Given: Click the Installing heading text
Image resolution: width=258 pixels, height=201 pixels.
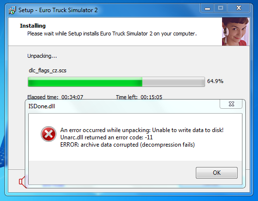Looking at the screenshot, I should pyautogui.click(x=33, y=26).
